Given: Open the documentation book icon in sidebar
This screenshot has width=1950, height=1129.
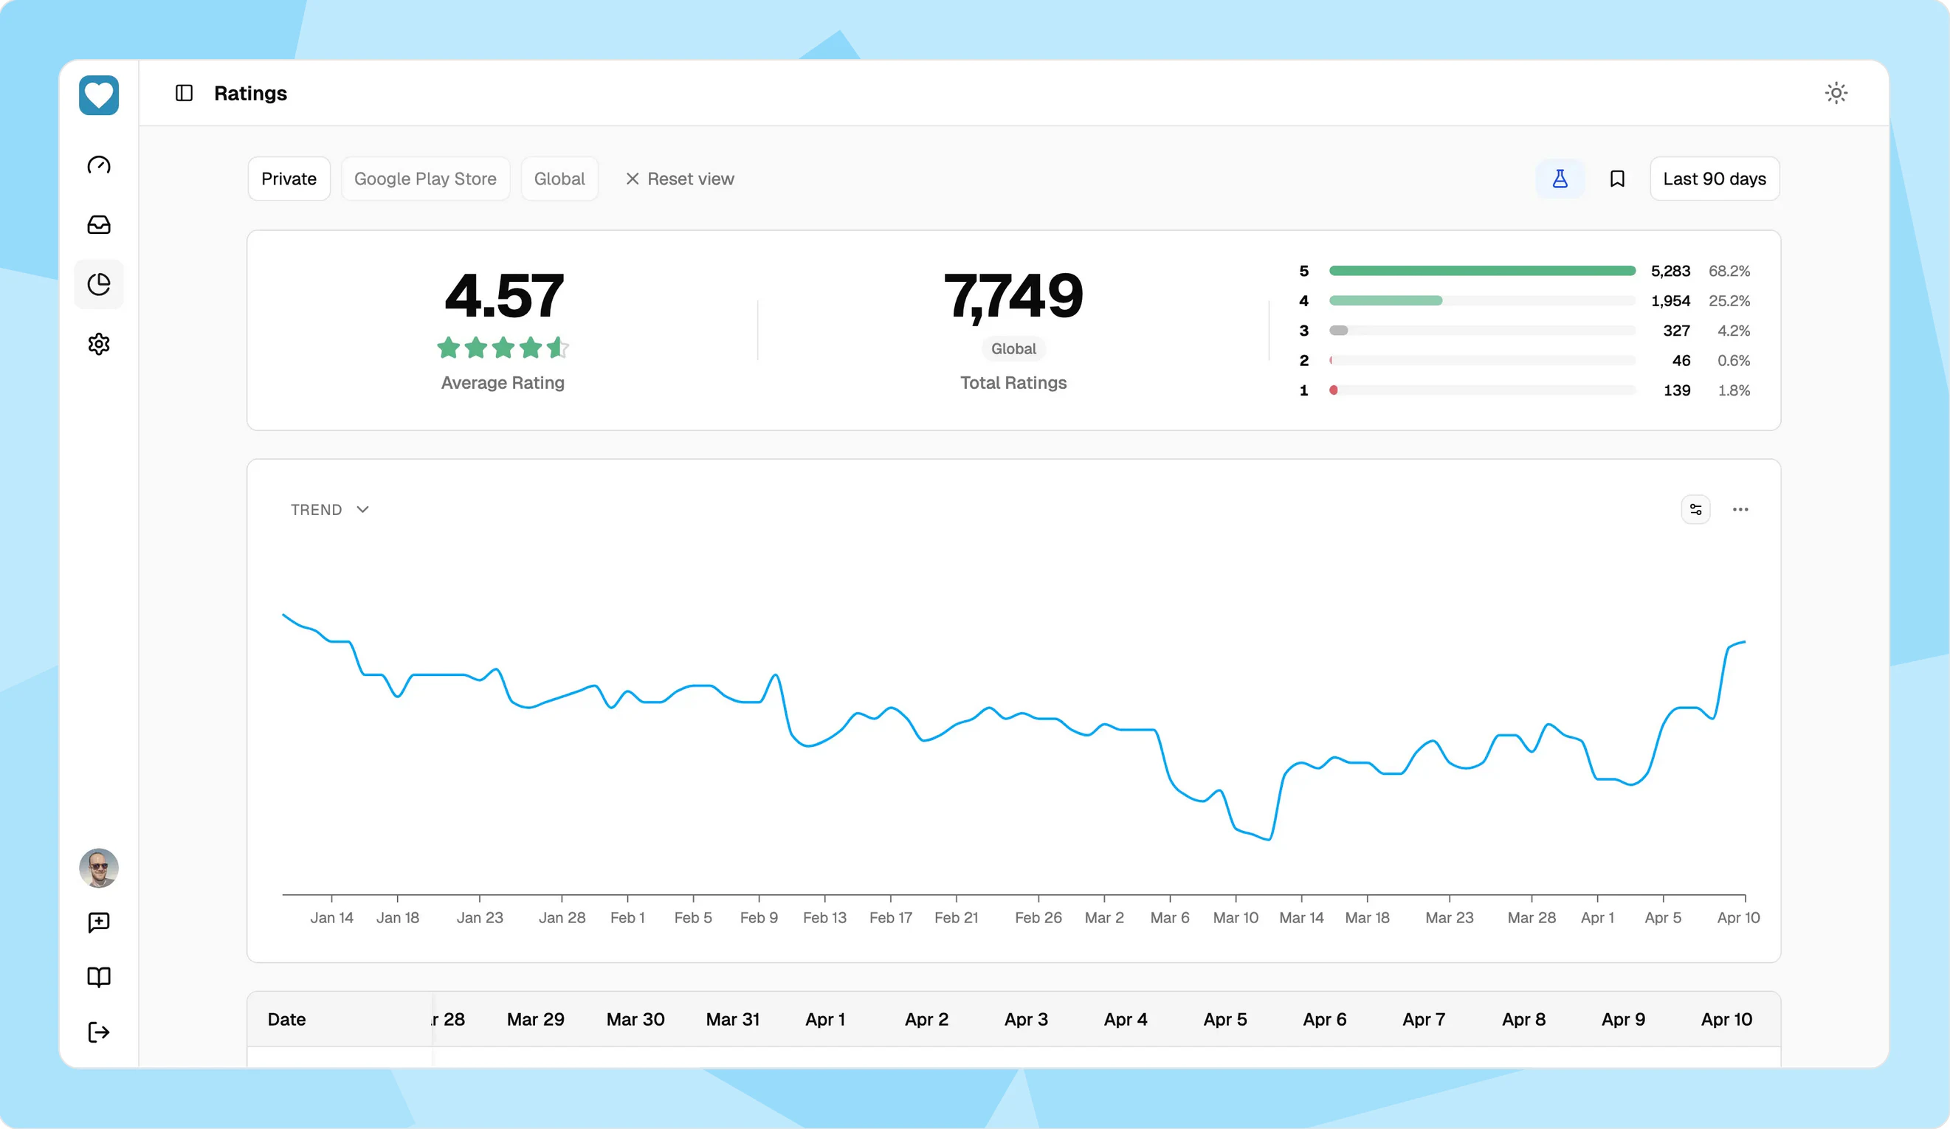Looking at the screenshot, I should (x=98, y=976).
